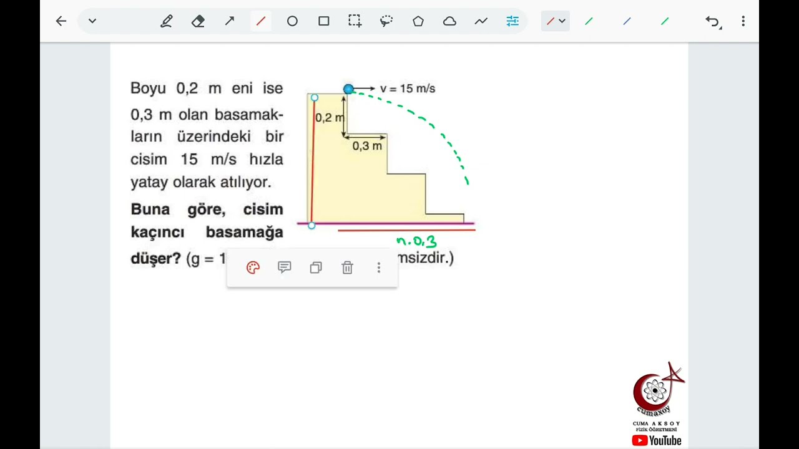
Task: Open the color palette in popup toolbar
Action: (253, 268)
